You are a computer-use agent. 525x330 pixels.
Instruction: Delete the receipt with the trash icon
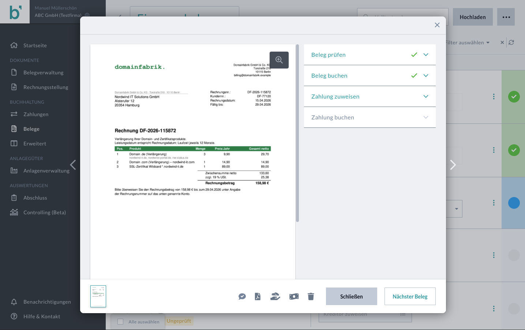click(311, 297)
